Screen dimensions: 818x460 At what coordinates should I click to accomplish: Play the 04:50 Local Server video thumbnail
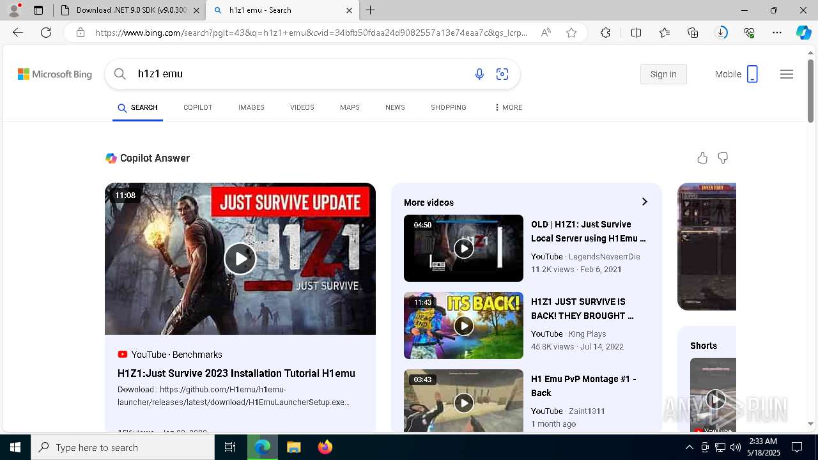(x=463, y=248)
